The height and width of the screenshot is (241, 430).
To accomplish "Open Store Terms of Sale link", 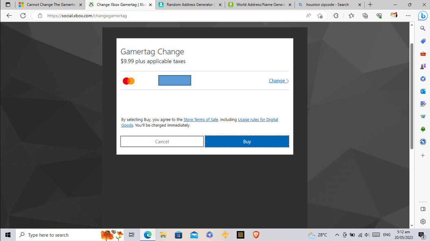I will pos(201,120).
